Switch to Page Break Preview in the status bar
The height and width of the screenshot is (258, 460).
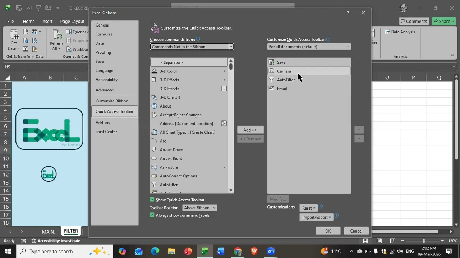click(x=392, y=241)
